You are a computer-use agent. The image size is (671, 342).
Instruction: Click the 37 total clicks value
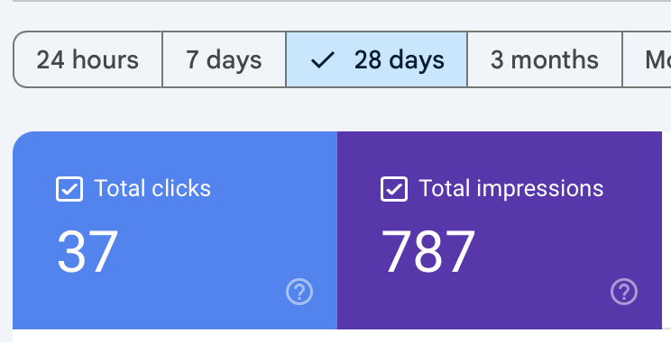tap(87, 252)
